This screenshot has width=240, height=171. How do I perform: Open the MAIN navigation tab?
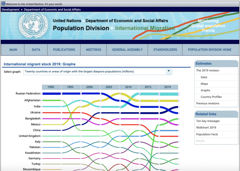(x=13, y=50)
